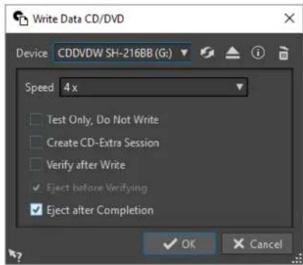Uncheck Eject after Completion
Screen dimensions: 303x265
tap(36, 210)
